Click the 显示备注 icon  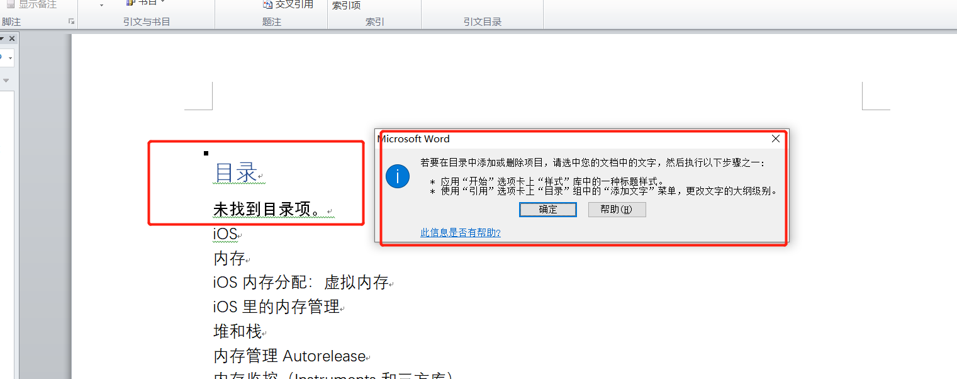[x=11, y=4]
